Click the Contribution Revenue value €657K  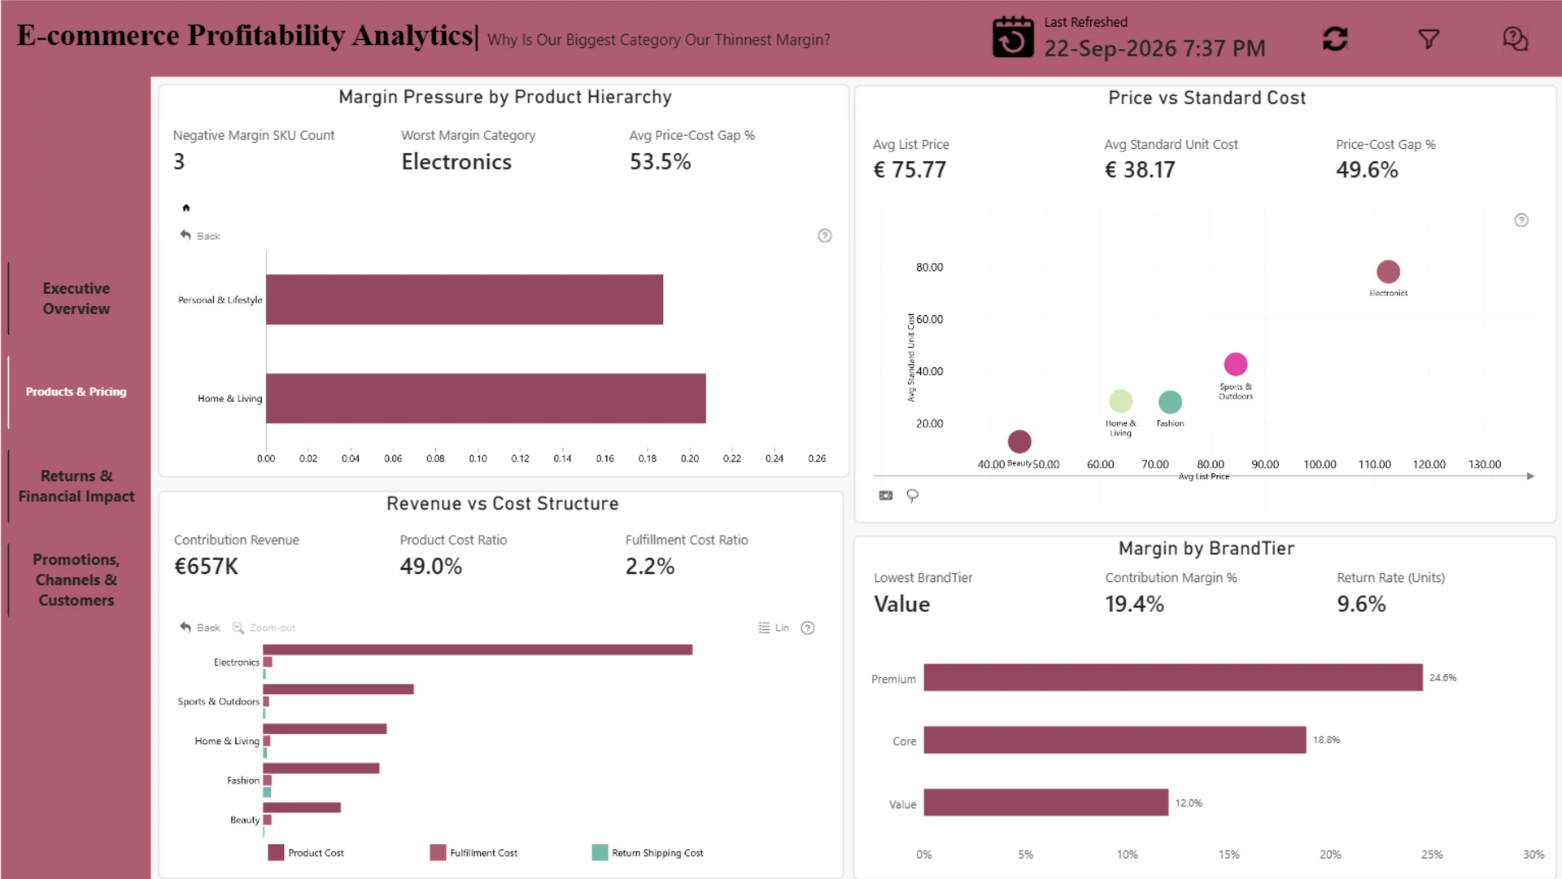[207, 566]
